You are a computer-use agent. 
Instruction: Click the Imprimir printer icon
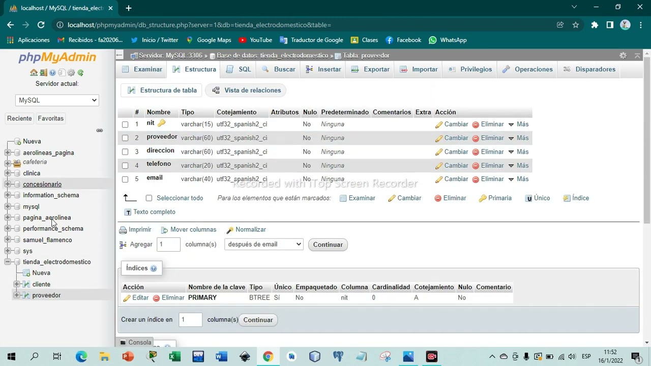[123, 230]
